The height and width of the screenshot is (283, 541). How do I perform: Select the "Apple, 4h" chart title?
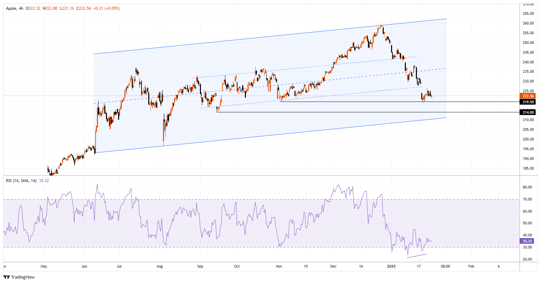[15, 8]
